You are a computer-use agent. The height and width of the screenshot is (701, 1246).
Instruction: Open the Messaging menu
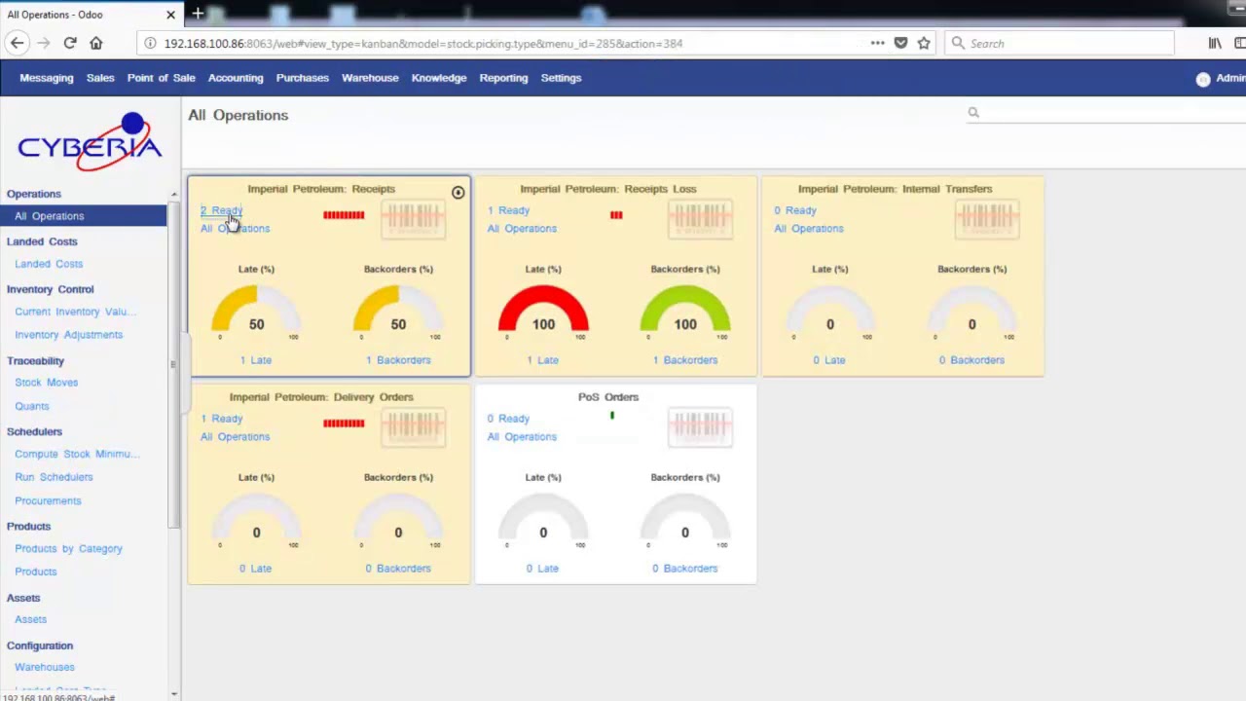click(47, 78)
